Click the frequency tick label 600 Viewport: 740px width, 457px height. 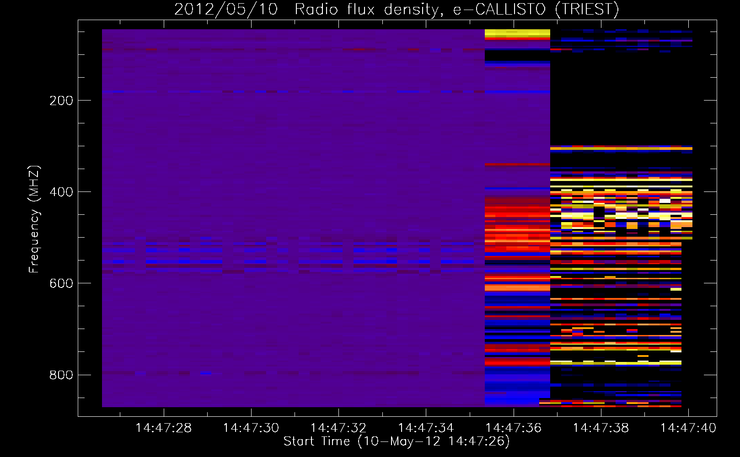pyautogui.click(x=61, y=283)
